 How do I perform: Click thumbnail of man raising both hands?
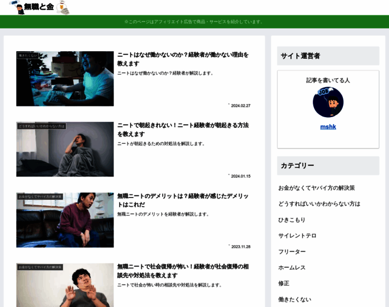(65, 285)
